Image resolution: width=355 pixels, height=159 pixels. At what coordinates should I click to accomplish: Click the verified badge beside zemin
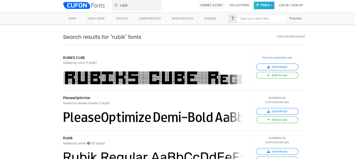88,143
